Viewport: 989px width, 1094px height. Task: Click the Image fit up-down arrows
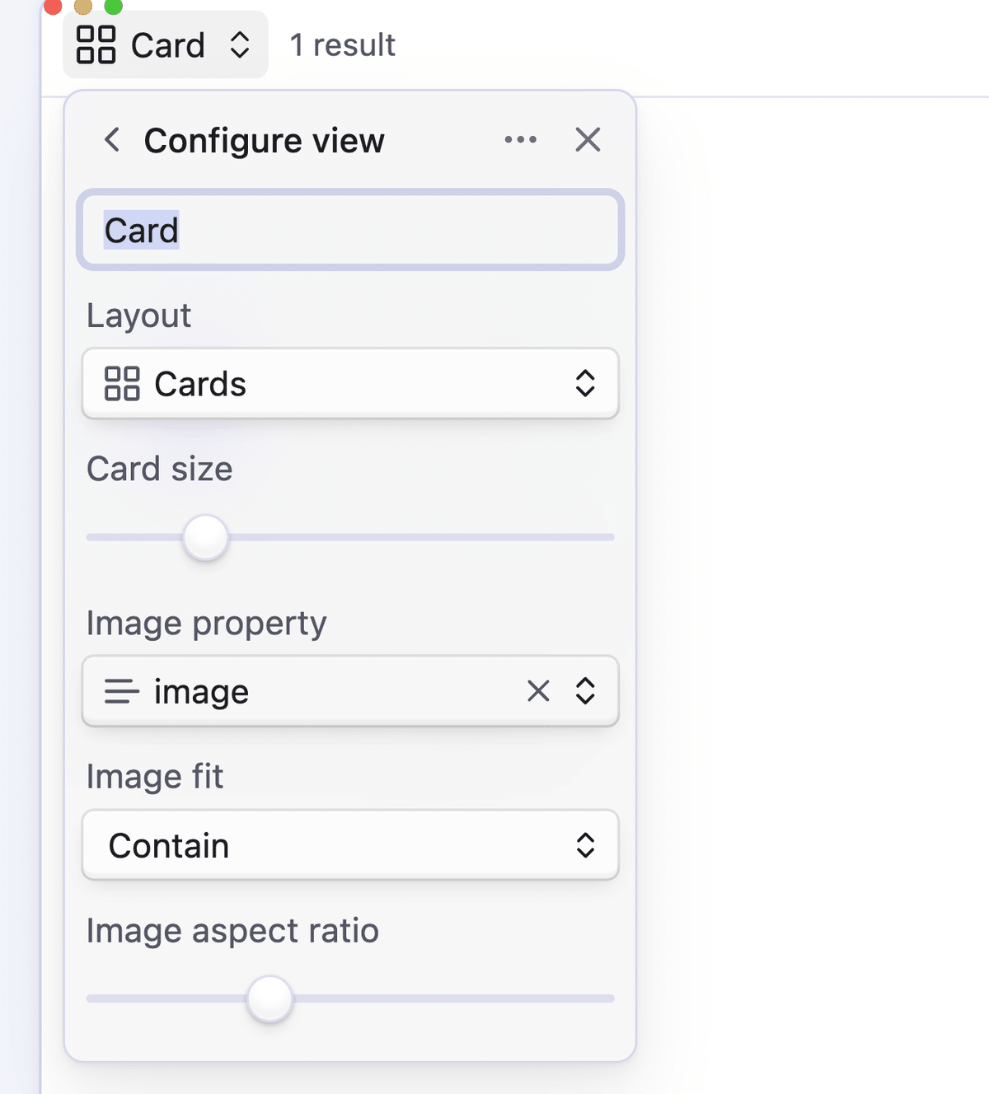(x=585, y=845)
